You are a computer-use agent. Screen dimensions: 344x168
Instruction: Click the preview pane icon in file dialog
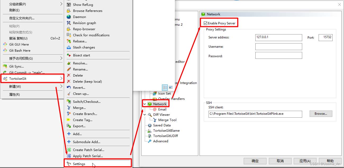[171, 87]
